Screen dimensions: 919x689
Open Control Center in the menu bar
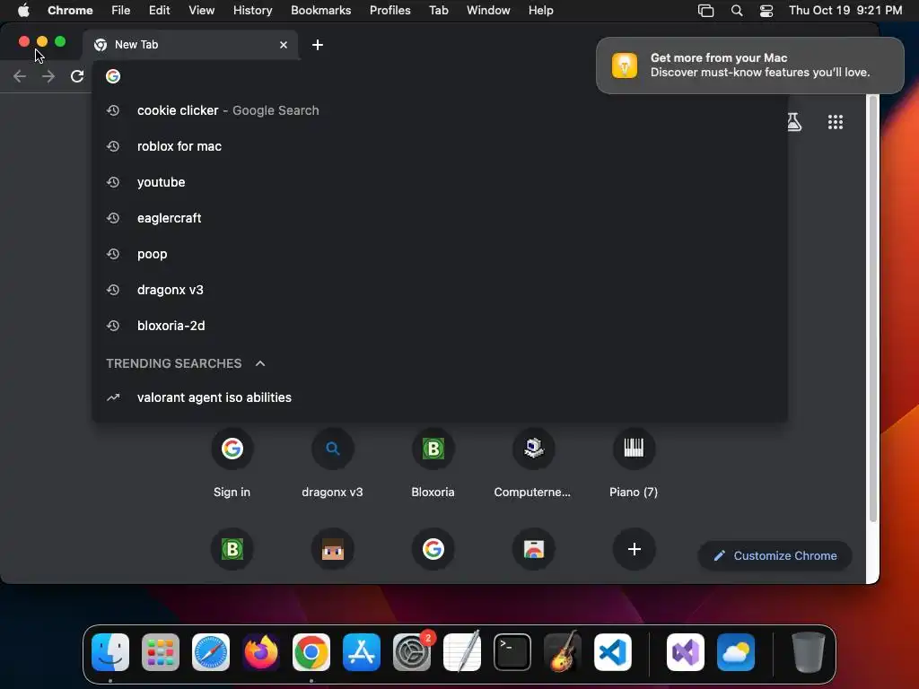766,11
